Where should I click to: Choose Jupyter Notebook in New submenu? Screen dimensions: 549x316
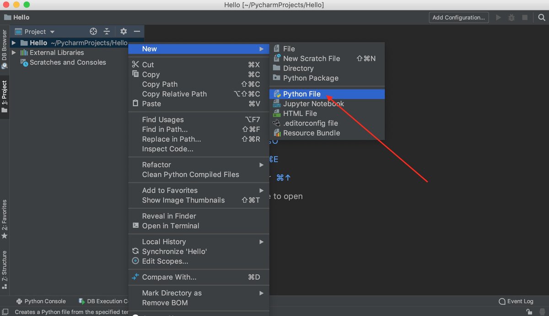tap(327, 104)
